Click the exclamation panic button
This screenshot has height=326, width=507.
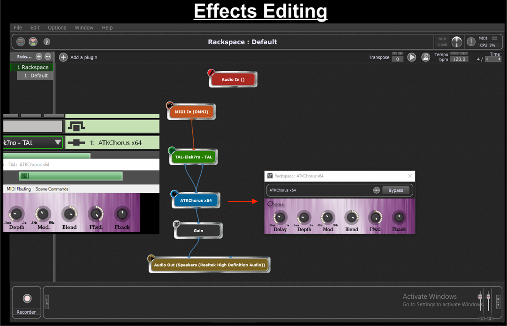[x=471, y=42]
